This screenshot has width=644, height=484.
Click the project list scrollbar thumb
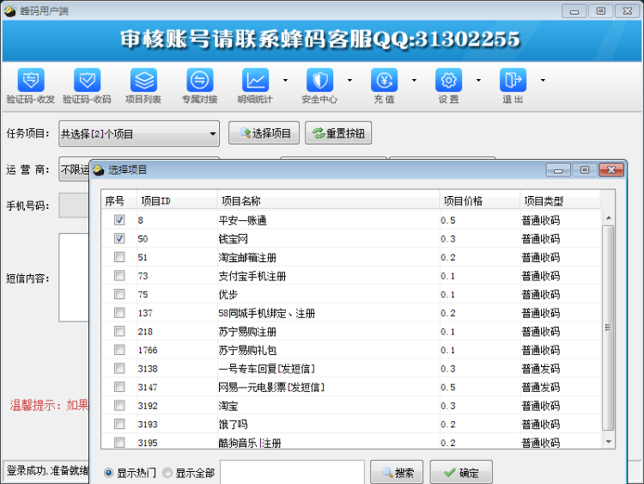click(x=608, y=328)
